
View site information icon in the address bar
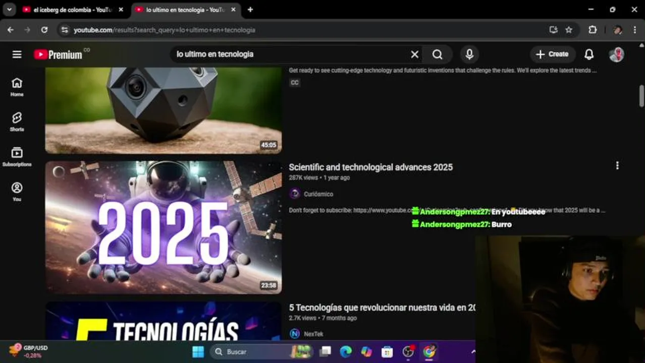click(65, 30)
